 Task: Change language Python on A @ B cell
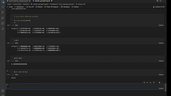tap(161, 43)
